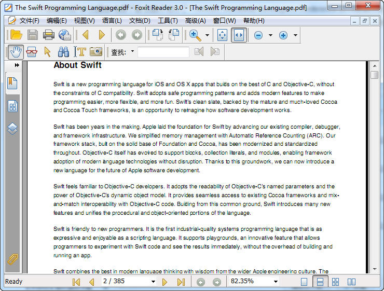
Task: Toggle the Fit Width button
Action: coord(239,35)
